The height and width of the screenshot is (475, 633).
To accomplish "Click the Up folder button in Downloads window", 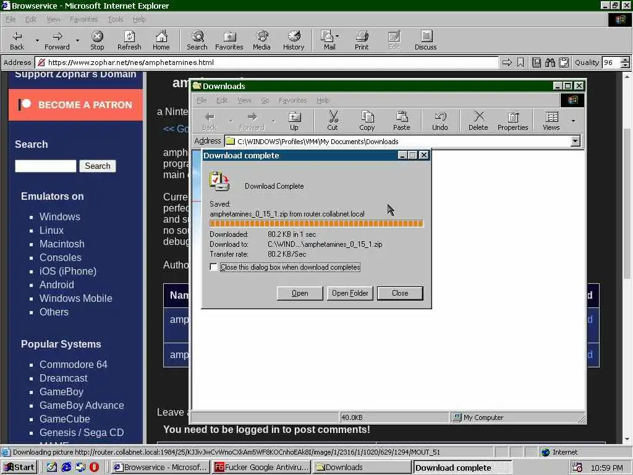I will [294, 121].
